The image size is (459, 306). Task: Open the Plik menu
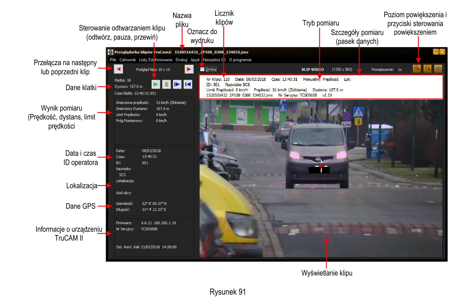pyautogui.click(x=113, y=60)
